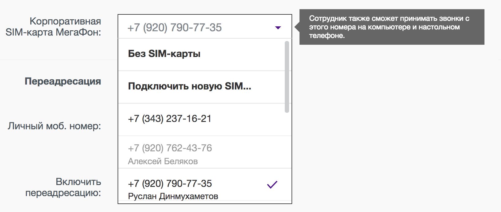501x212 pixels.
Task: Click the scrollbar track below the thumb
Action: point(287,153)
